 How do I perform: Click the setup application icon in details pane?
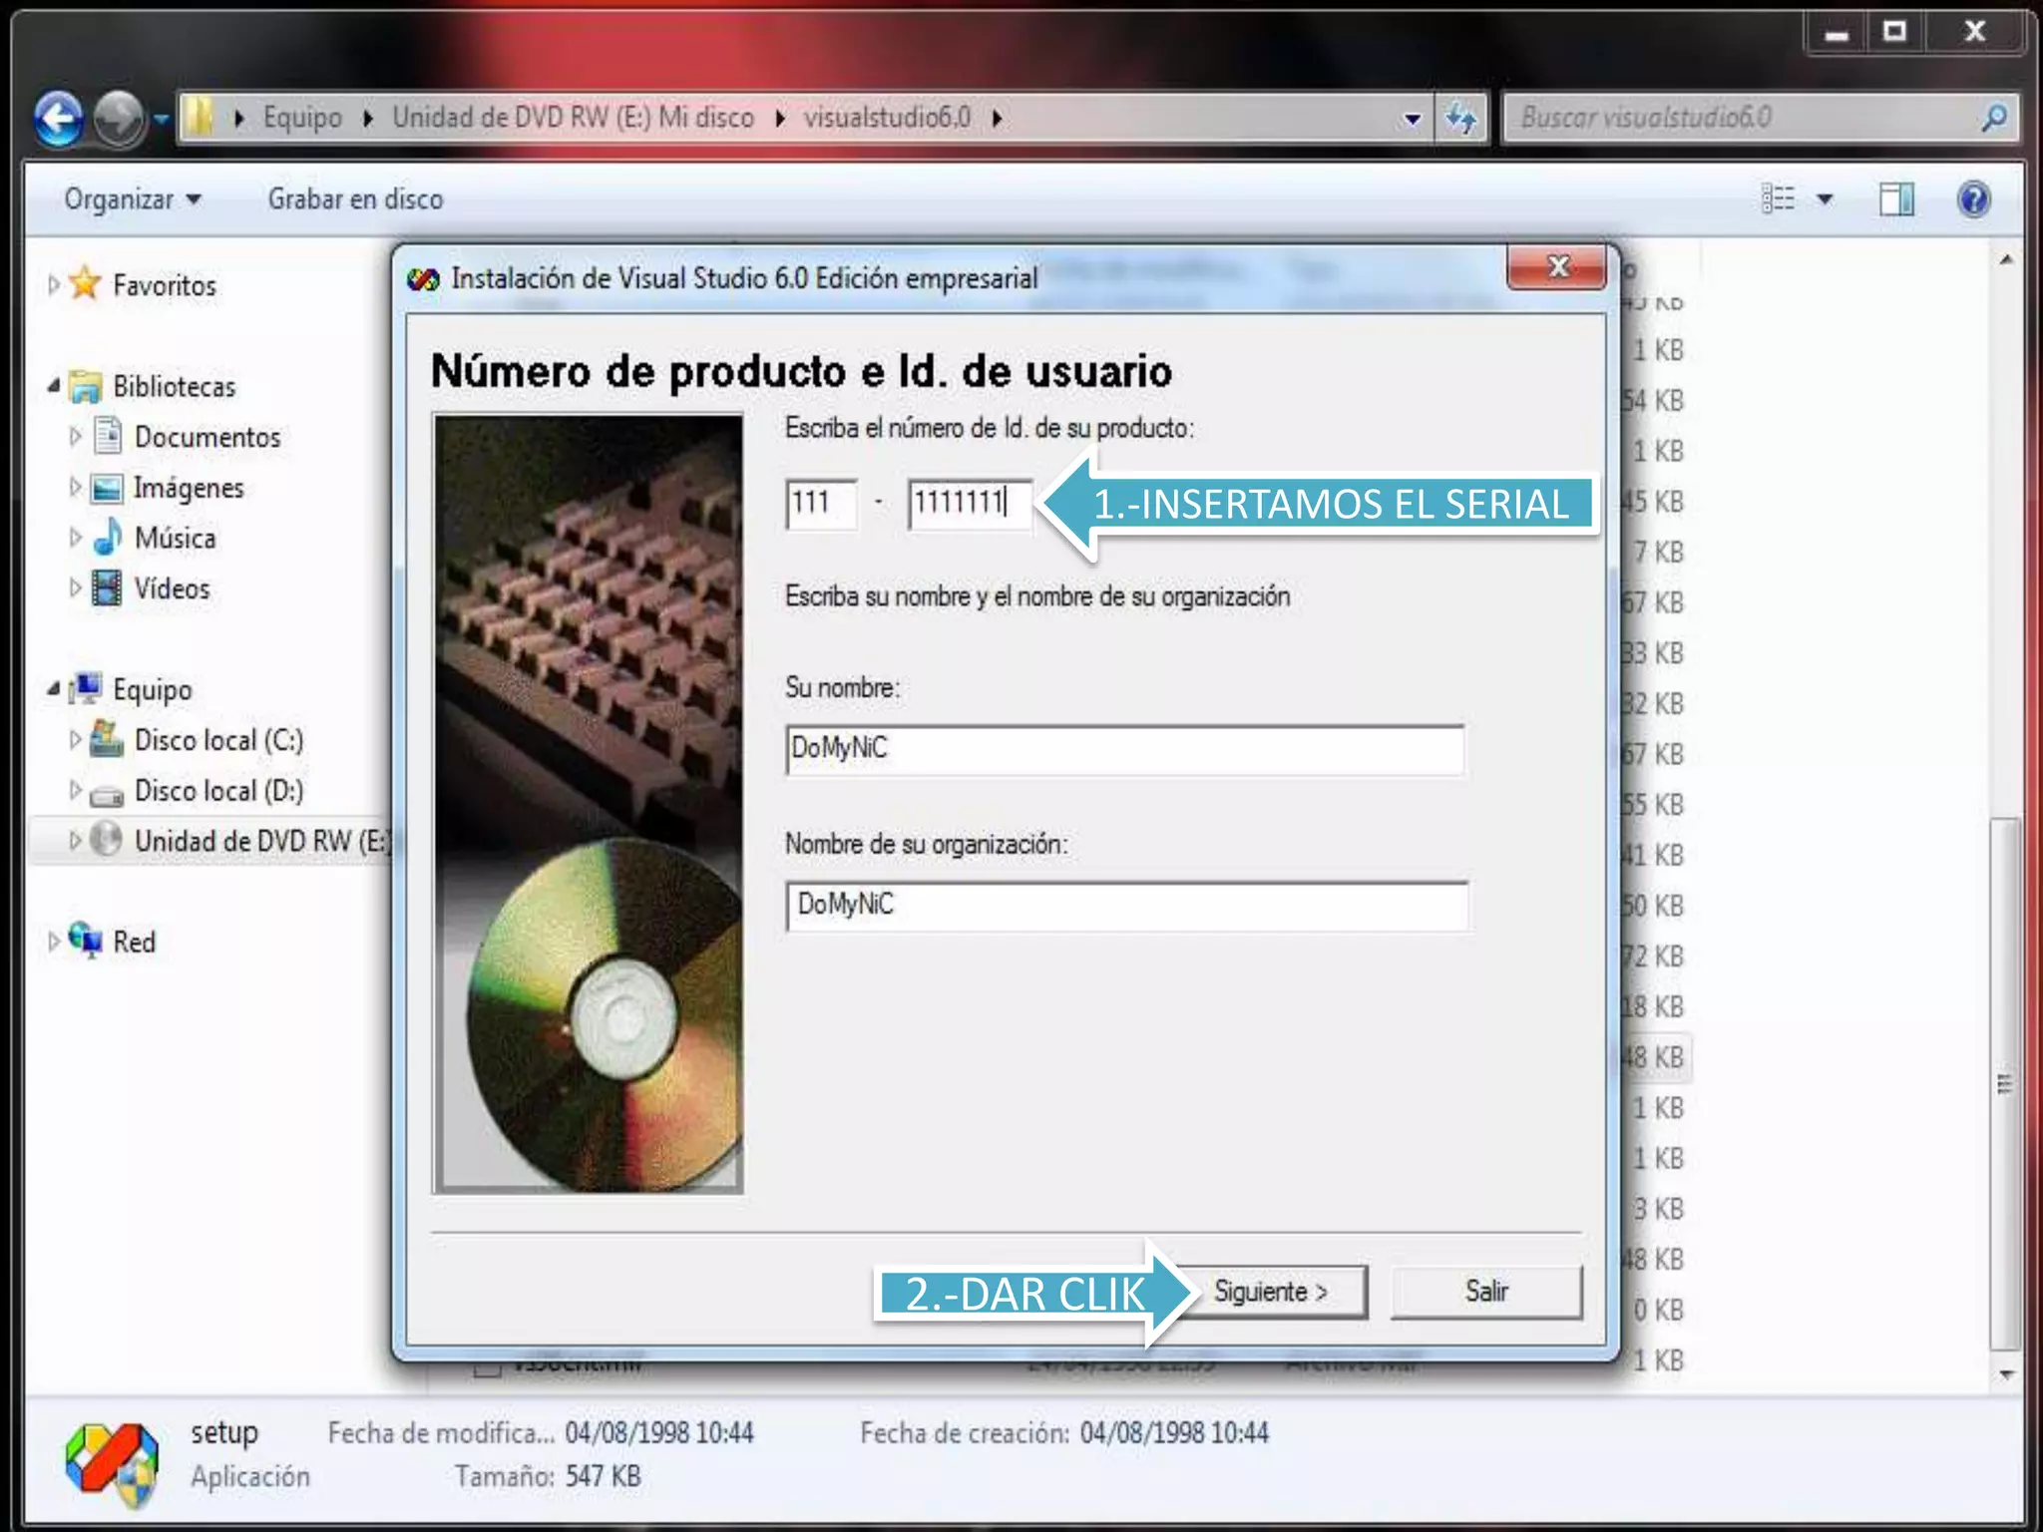point(112,1462)
